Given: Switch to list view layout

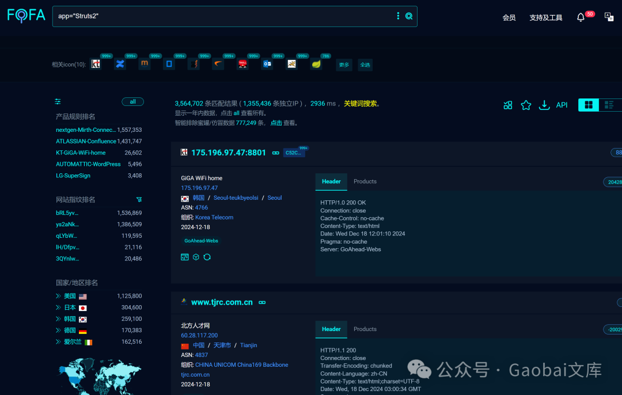Looking at the screenshot, I should 609,105.
